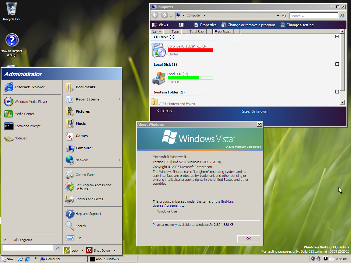The width and height of the screenshot is (351, 263).
Task: Click the refresh icon in address bar
Action: coord(284,16)
